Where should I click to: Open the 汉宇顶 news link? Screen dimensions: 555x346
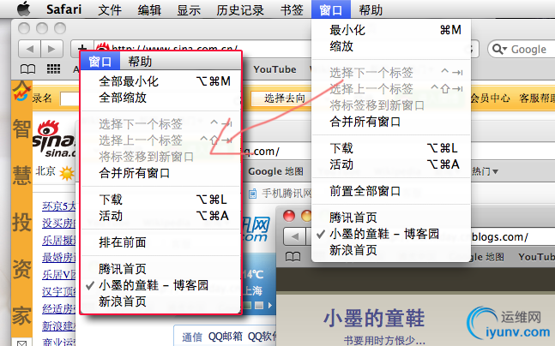click(x=58, y=291)
